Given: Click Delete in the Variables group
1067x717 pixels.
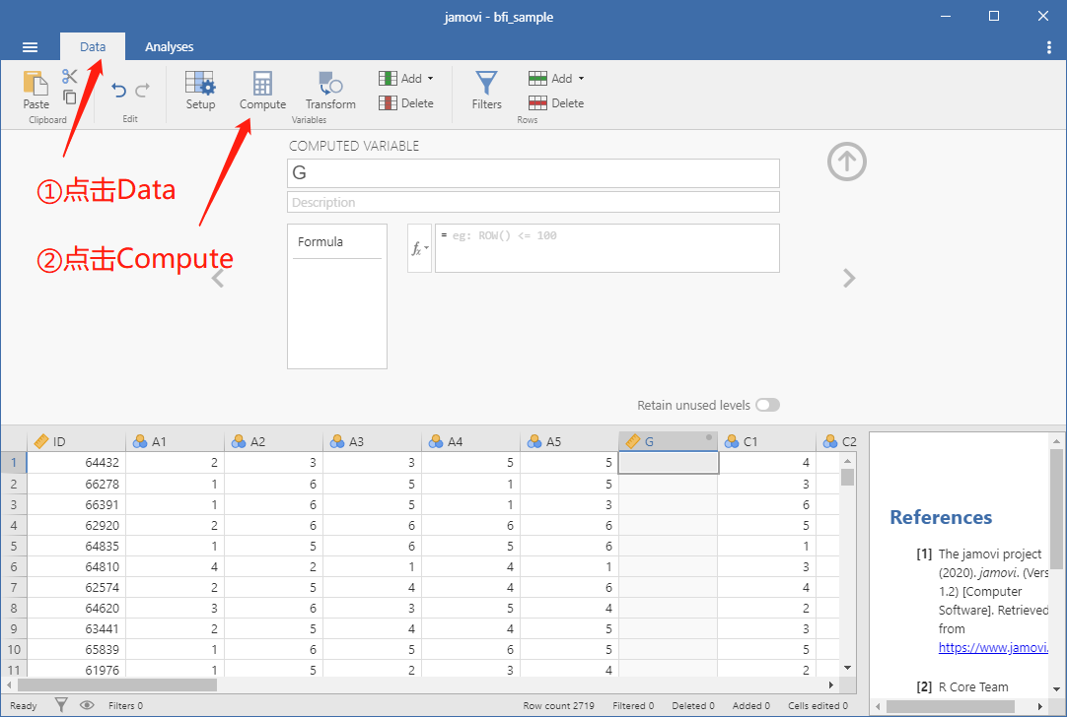Looking at the screenshot, I should (x=406, y=103).
